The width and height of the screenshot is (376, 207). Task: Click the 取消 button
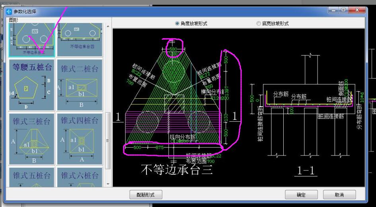click(339, 195)
